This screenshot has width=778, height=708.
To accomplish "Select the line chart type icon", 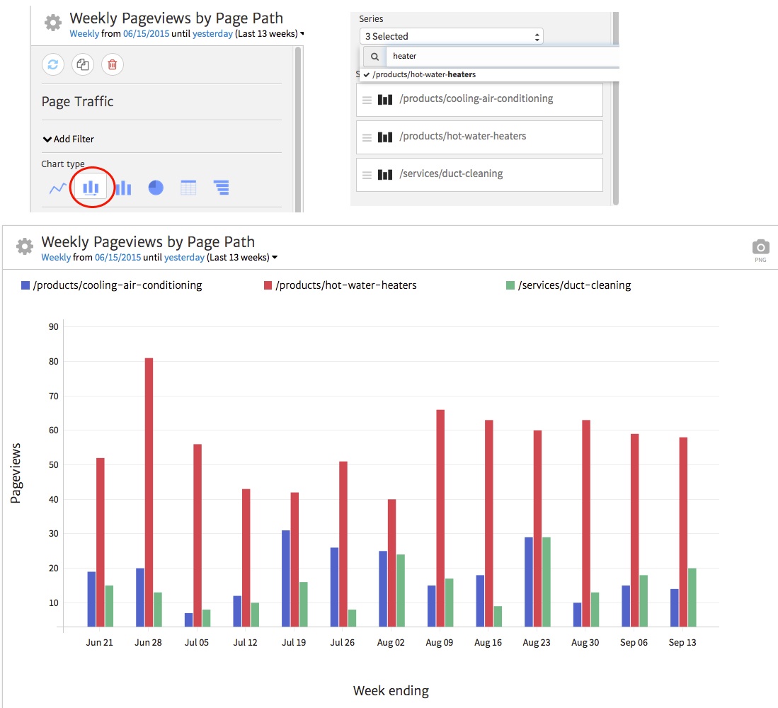I will 58,186.
